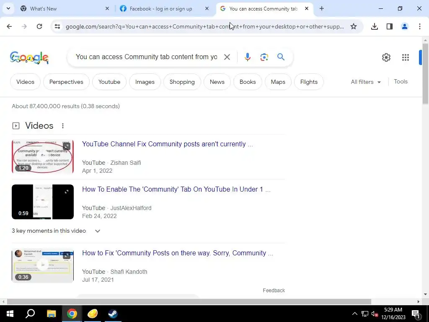Close the What's New tab
429x322 pixels.
(x=107, y=8)
